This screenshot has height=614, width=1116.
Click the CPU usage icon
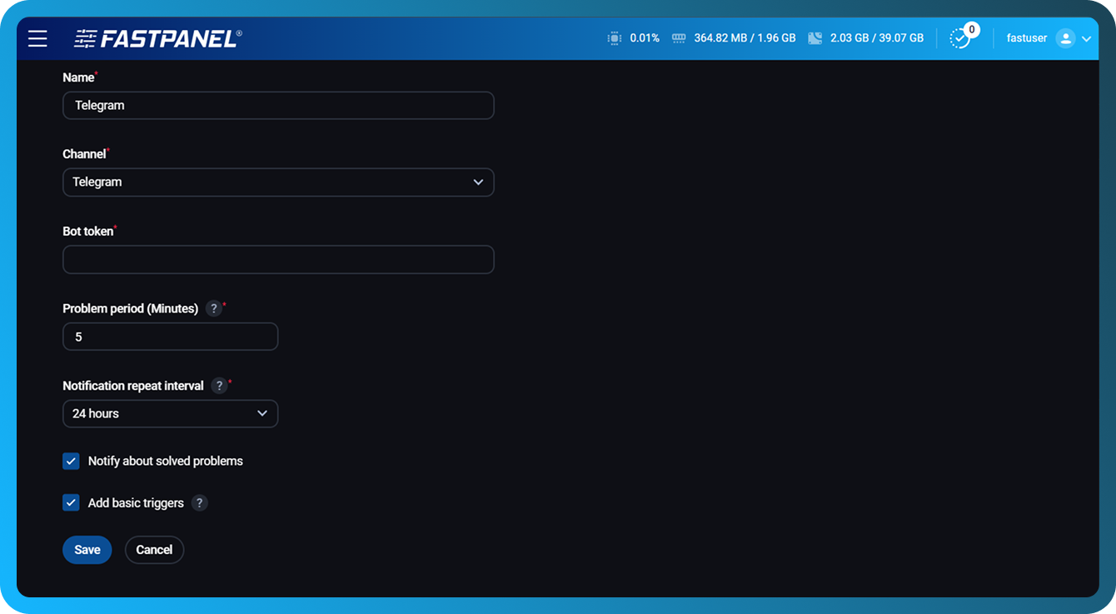point(615,38)
